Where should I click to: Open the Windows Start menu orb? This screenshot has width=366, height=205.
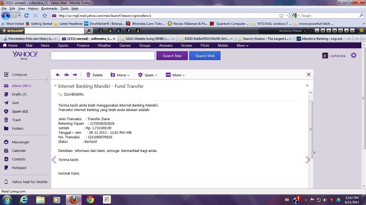pyautogui.click(x=7, y=200)
